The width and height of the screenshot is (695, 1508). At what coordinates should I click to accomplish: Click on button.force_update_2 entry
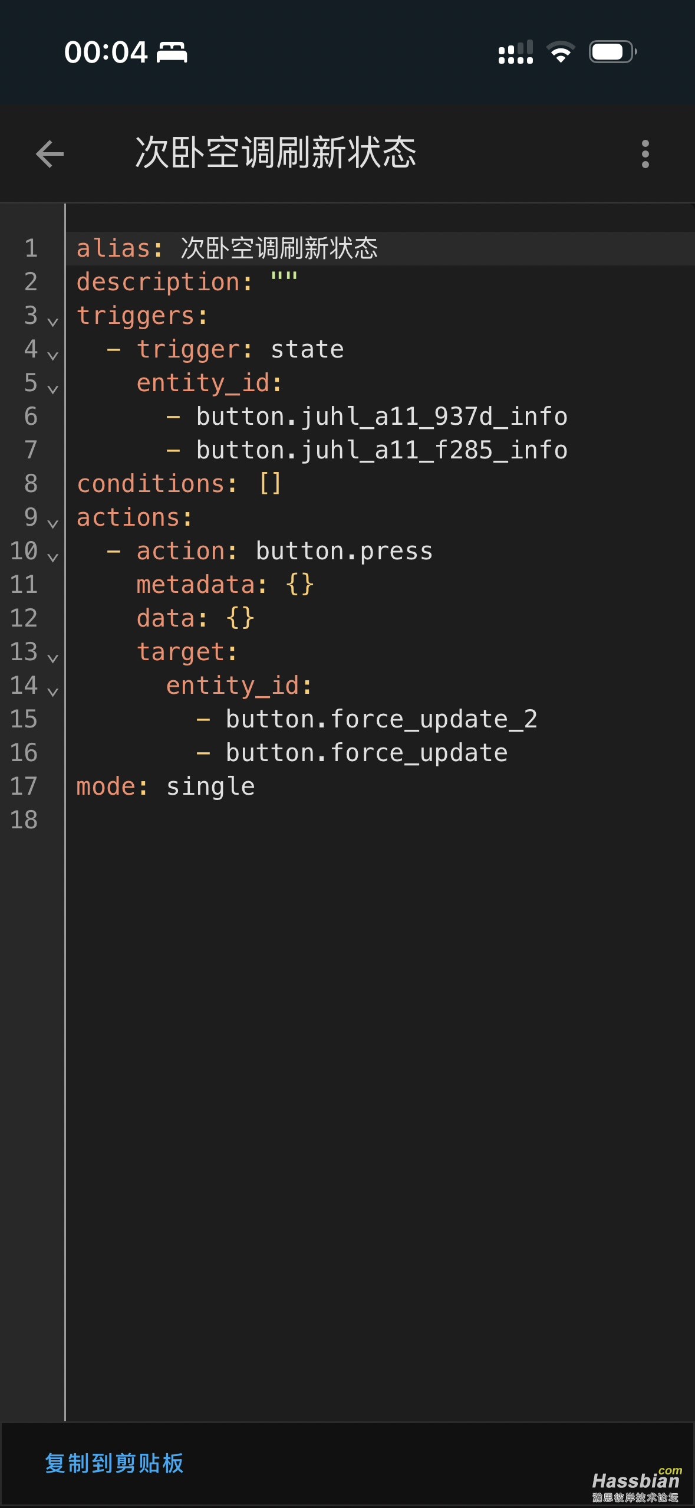[381, 719]
